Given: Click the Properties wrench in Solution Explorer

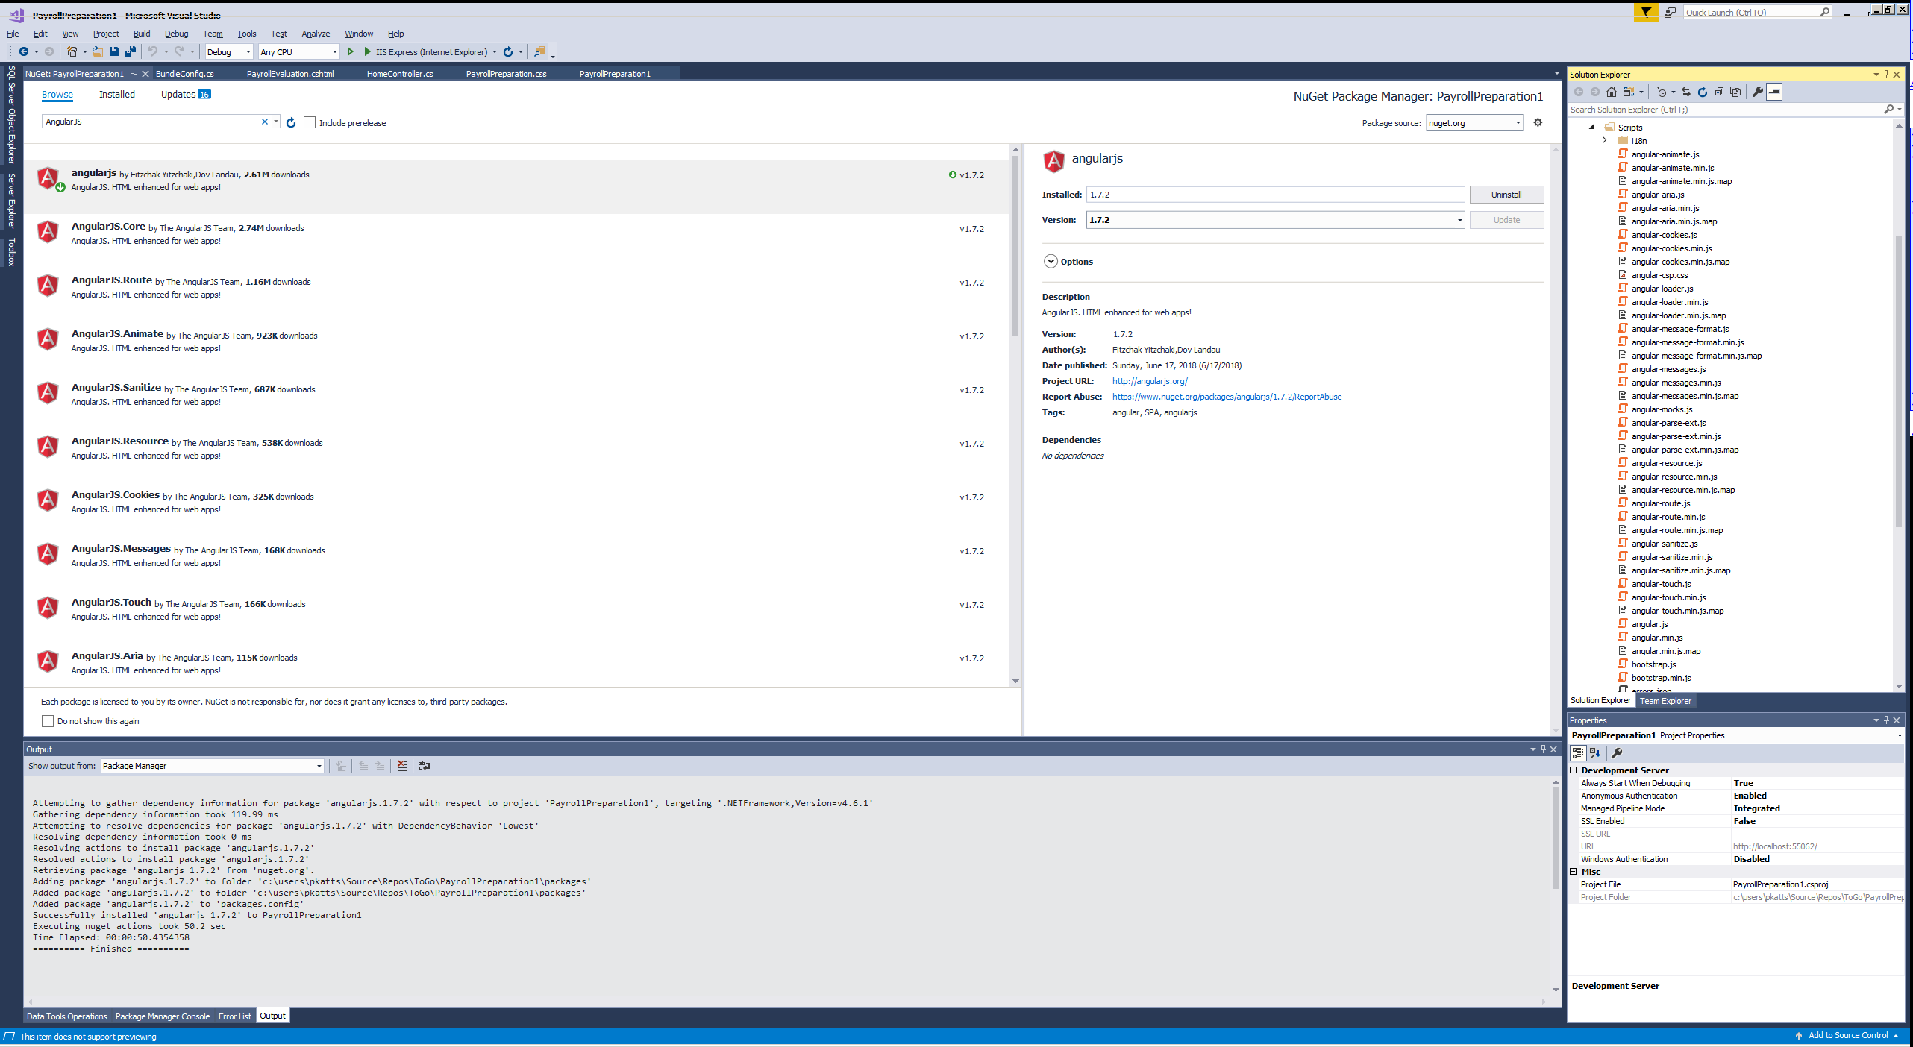Looking at the screenshot, I should [1758, 92].
